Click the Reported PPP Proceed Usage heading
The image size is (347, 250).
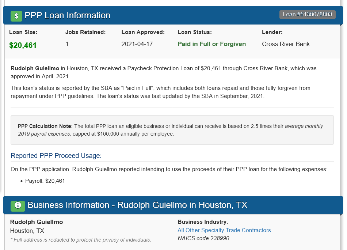(56, 156)
